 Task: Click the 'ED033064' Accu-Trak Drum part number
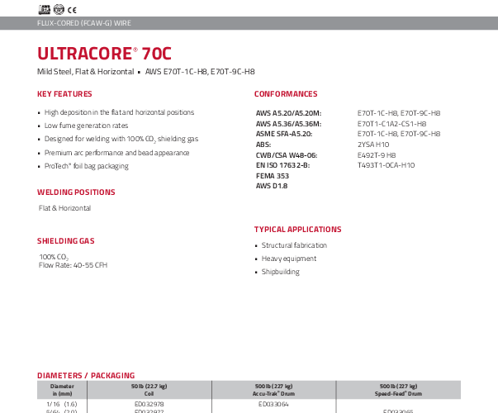pyautogui.click(x=273, y=405)
